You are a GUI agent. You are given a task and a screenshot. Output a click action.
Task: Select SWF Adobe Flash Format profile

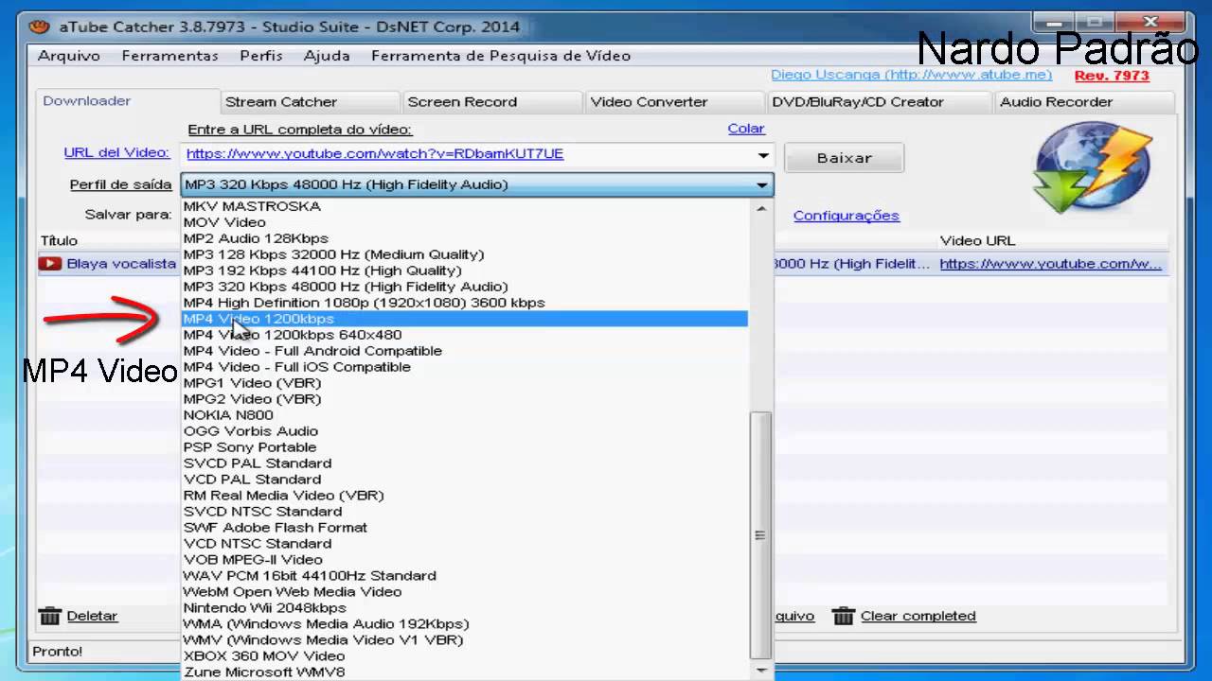(x=465, y=528)
